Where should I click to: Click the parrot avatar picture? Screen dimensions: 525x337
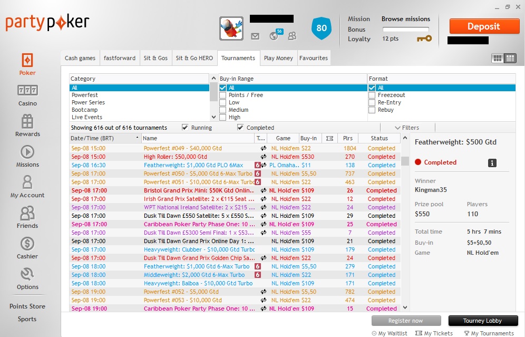click(x=231, y=28)
